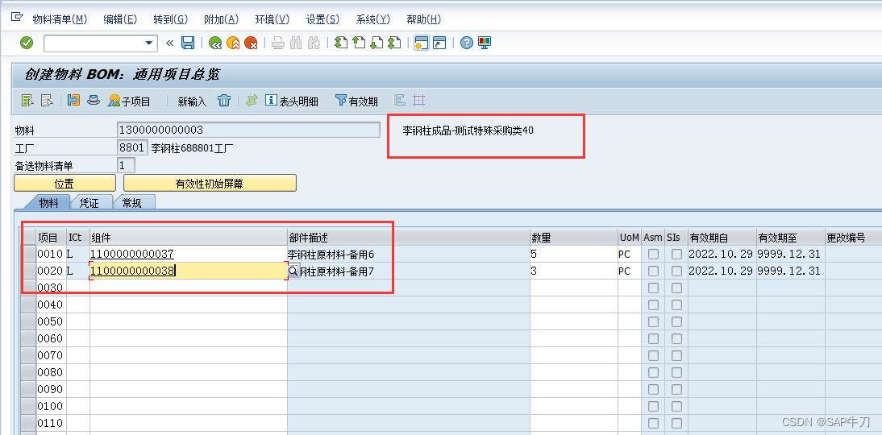Open the 转到(G) menu
This screenshot has height=435, width=882.
point(170,19)
